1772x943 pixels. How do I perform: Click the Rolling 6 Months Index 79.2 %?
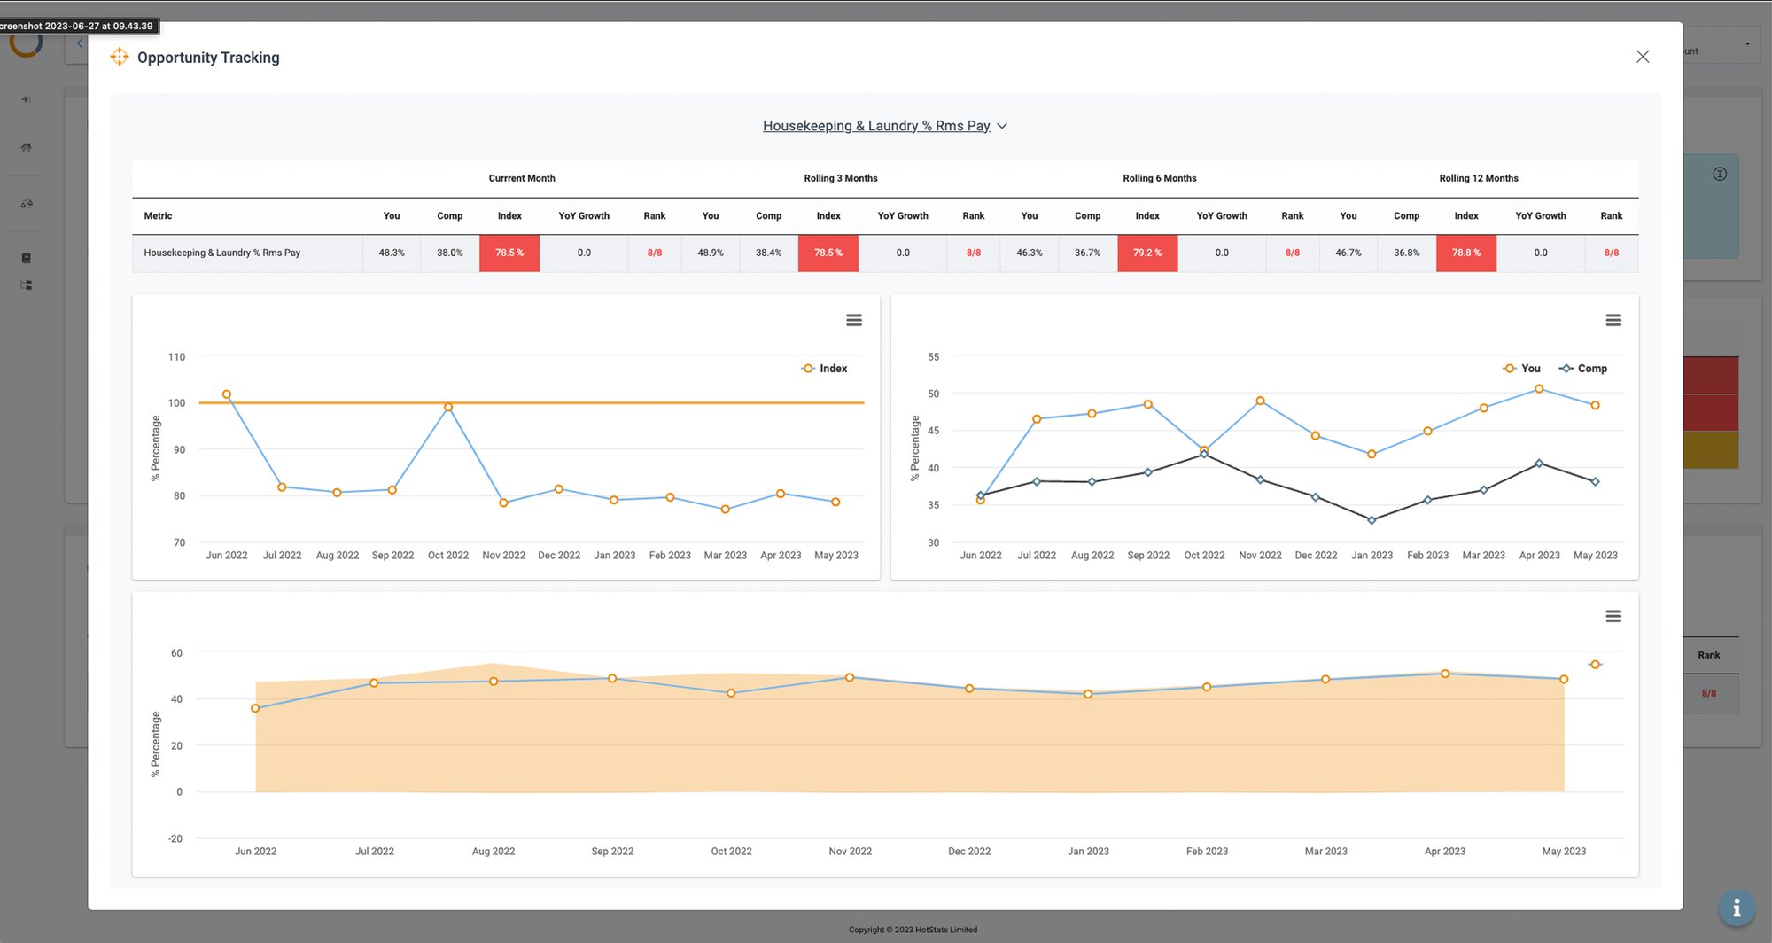coord(1147,253)
